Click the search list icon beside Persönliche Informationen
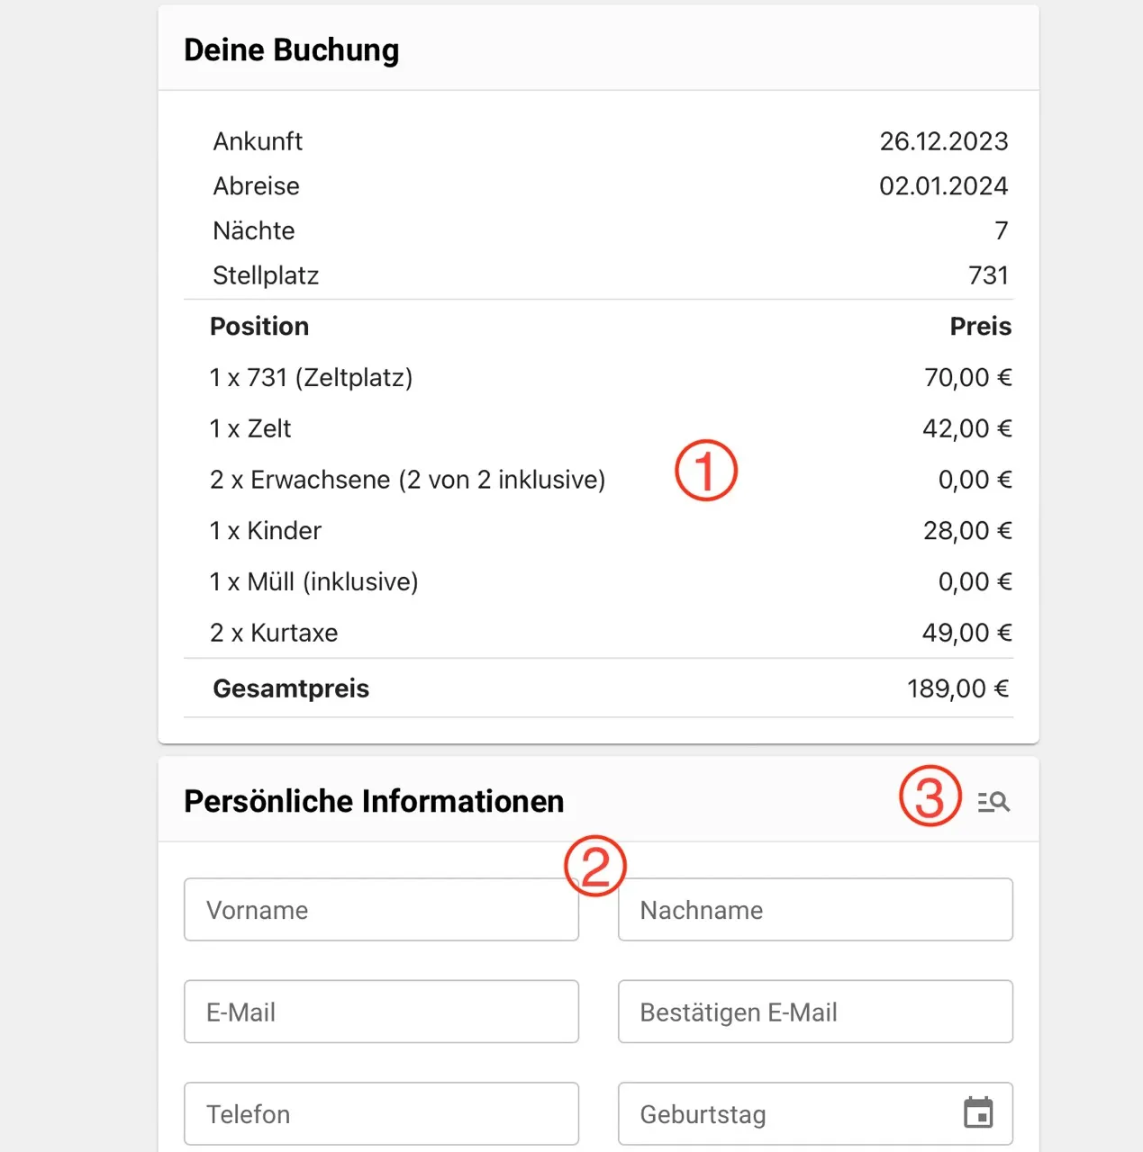The image size is (1143, 1152). pyautogui.click(x=993, y=801)
